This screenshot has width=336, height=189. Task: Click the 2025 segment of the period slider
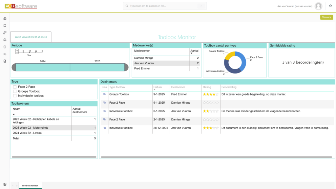click(x=97, y=67)
